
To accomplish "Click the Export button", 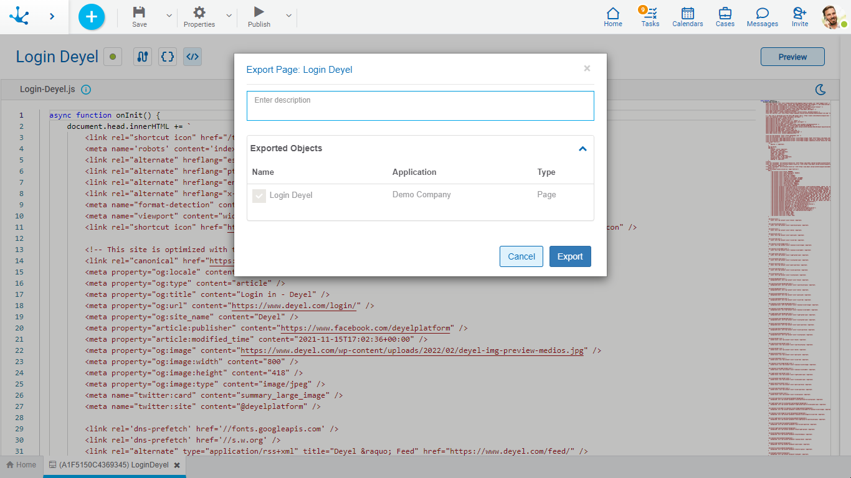I will coord(570,256).
